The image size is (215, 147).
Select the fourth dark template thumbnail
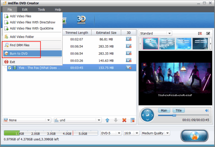pyautogui.click(x=200, y=44)
